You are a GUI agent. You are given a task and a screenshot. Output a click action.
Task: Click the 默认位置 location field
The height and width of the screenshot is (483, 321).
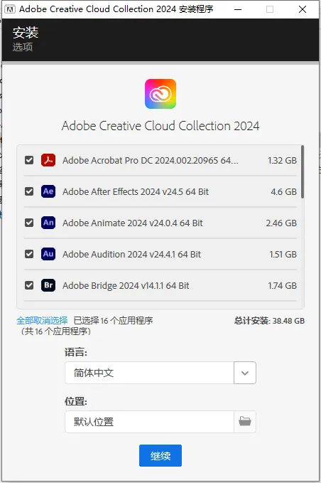tap(149, 421)
